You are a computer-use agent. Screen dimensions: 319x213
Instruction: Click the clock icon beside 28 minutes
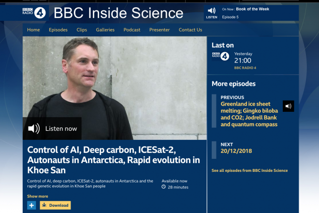point(163,187)
